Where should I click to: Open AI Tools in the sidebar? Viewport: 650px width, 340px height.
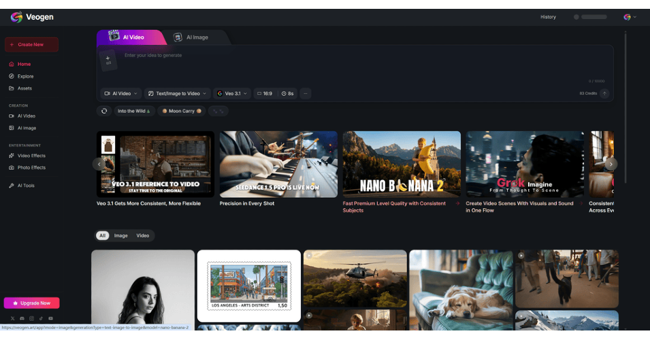point(22,186)
